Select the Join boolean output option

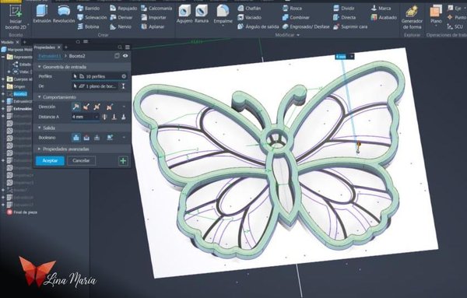coord(76,137)
